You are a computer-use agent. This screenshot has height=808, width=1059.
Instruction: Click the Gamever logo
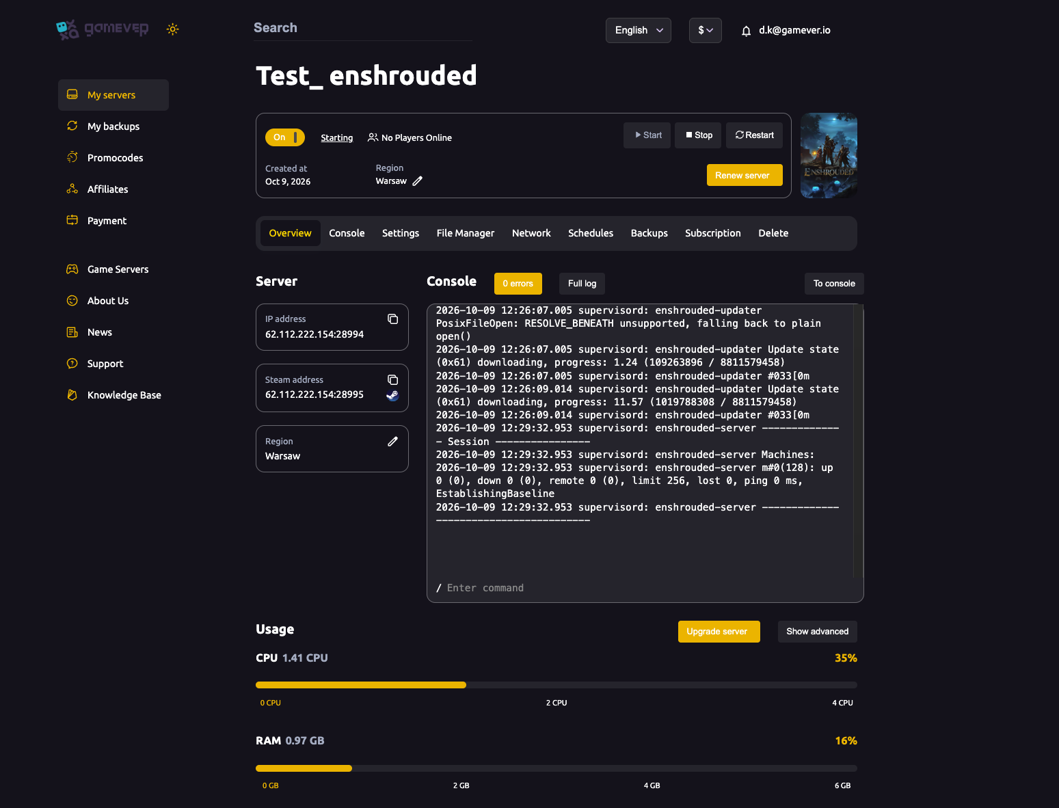(x=103, y=29)
